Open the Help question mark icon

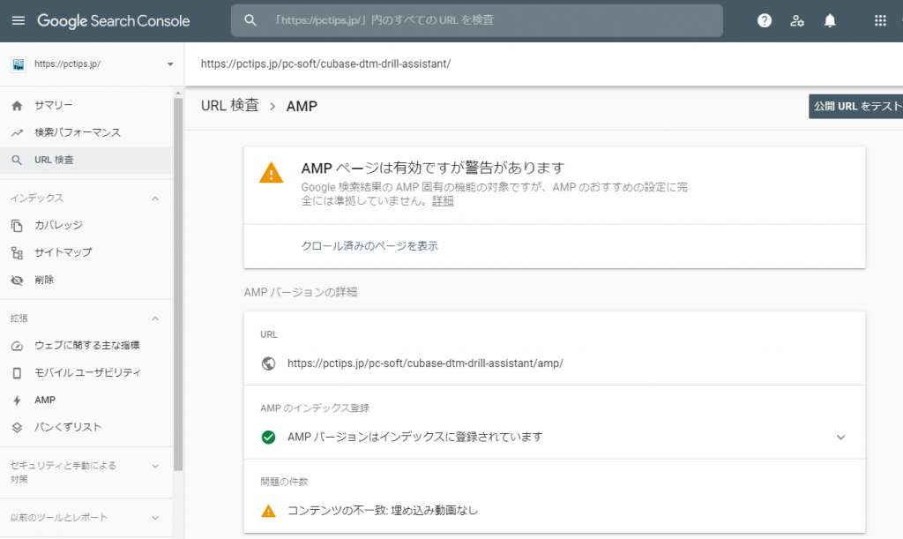point(765,21)
